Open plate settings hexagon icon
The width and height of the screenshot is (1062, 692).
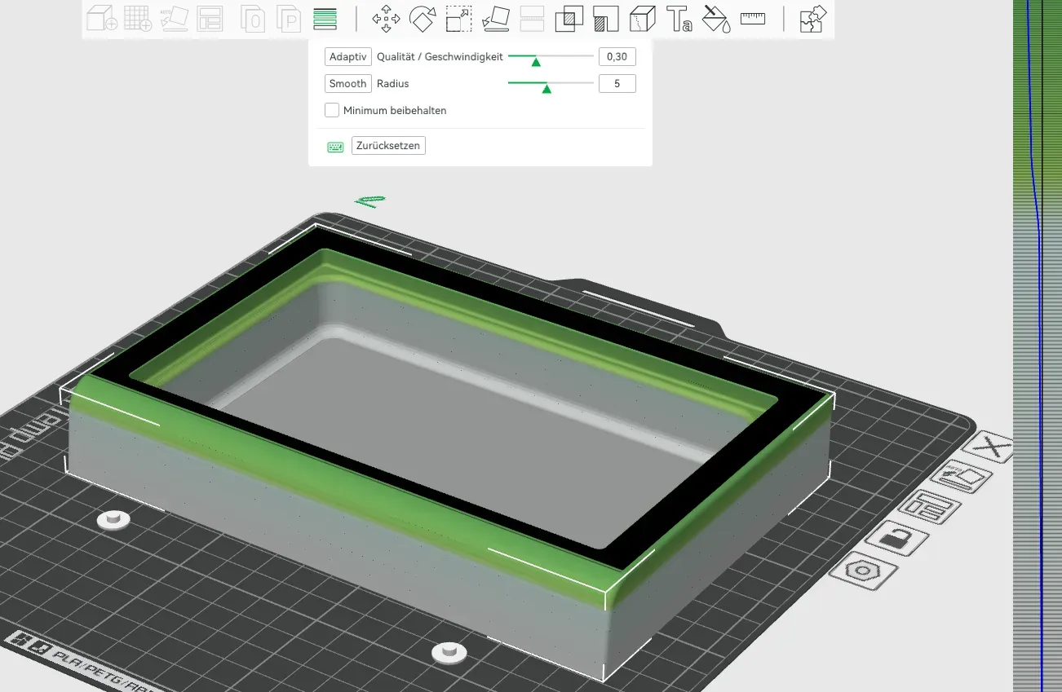pos(862,570)
